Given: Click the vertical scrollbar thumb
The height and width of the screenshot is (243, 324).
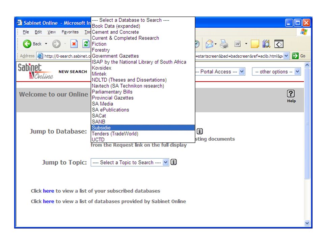Looking at the screenshot, I should pyautogui.click(x=307, y=124).
